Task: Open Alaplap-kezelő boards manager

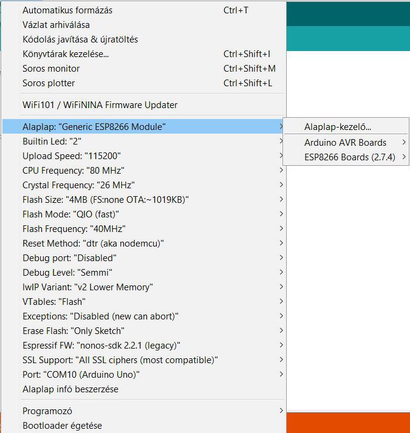Action: tap(338, 127)
